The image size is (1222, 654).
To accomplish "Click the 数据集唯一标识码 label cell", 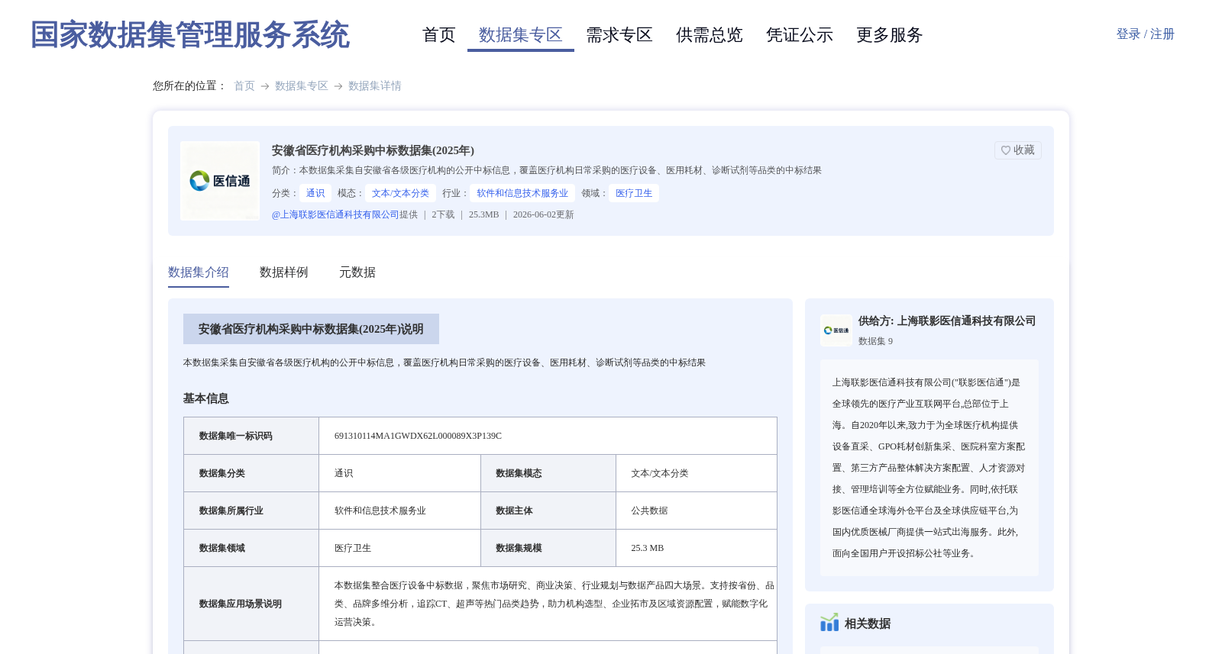I will 251,436.
